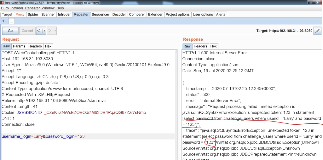Click the response "status" : 500 line
Viewport: 323px width, 160px height.
click(x=198, y=95)
